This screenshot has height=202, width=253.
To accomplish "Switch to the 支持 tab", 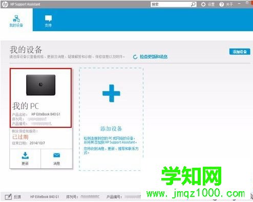I will 48,21.
